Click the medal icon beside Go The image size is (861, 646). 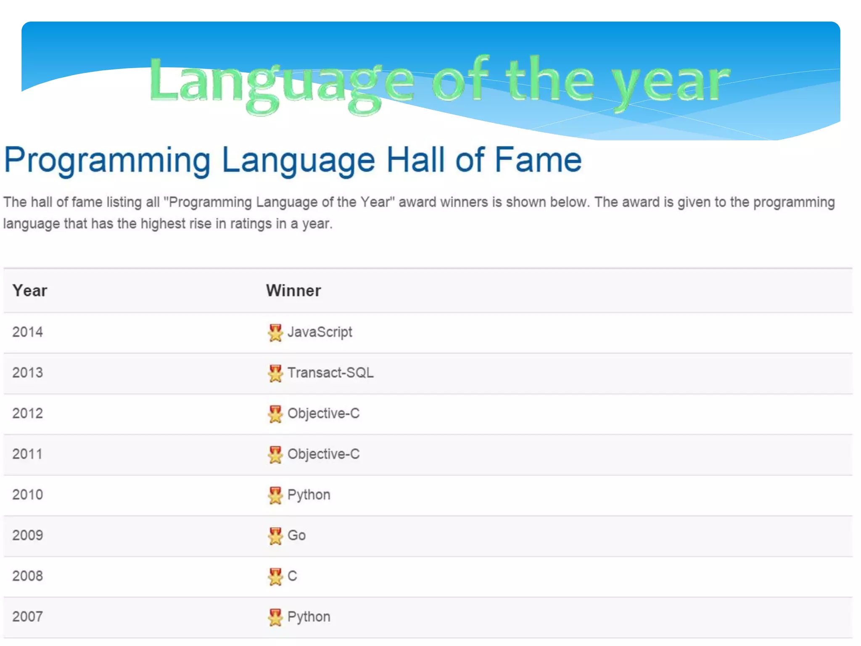[275, 536]
